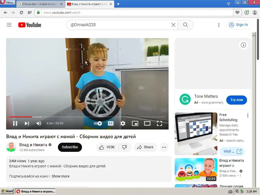This screenshot has width=260, height=195.
Task: Go forward to the next page
Action: pos(13,12)
